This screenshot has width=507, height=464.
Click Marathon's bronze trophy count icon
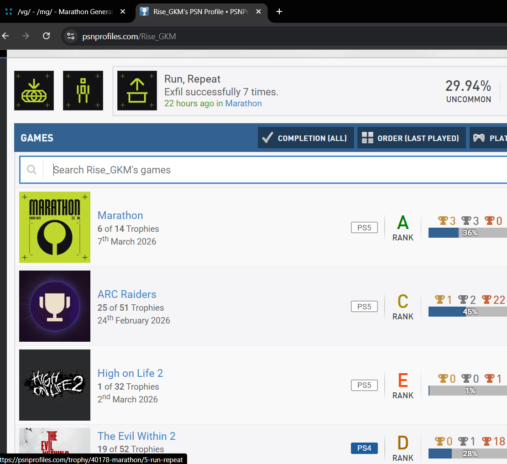(490, 220)
